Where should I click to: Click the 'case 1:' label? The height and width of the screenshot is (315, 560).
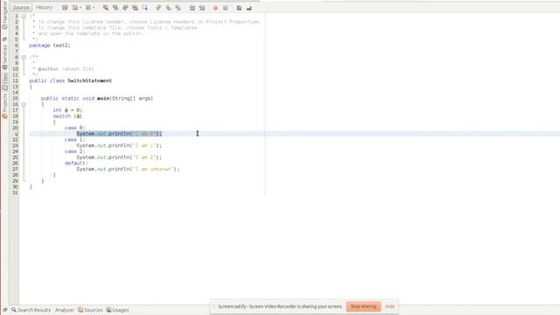tap(75, 140)
